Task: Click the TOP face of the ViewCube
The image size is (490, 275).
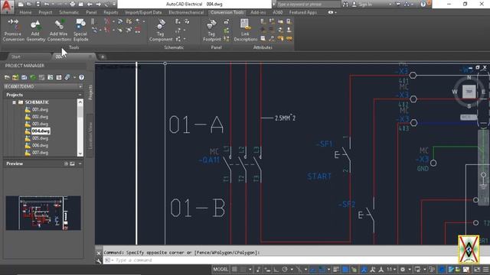Action: pyautogui.click(x=469, y=92)
